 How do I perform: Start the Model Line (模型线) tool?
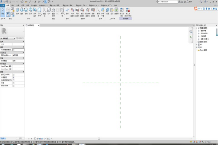(x=44, y=12)
